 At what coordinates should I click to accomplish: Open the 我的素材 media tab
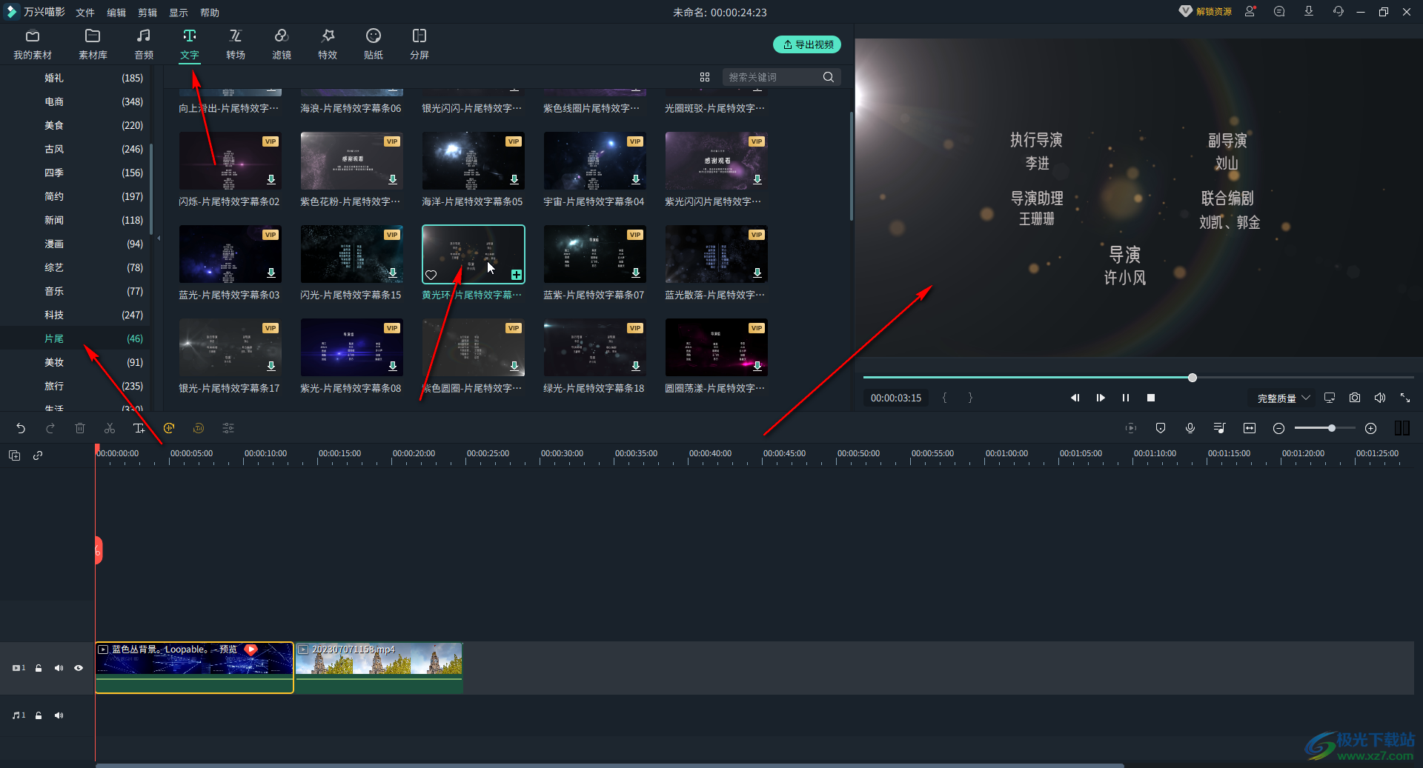coord(33,44)
